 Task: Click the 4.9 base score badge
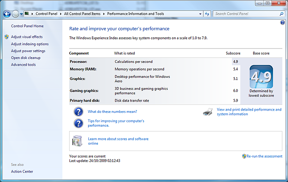pos(261,77)
